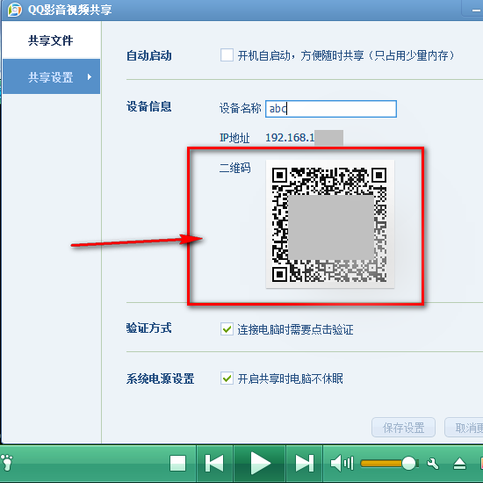Mute audio with the speaker icon
Viewport: 483px width, 483px height.
[342, 464]
